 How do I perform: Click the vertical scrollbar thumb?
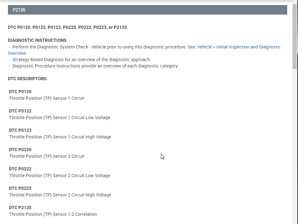(x=295, y=35)
